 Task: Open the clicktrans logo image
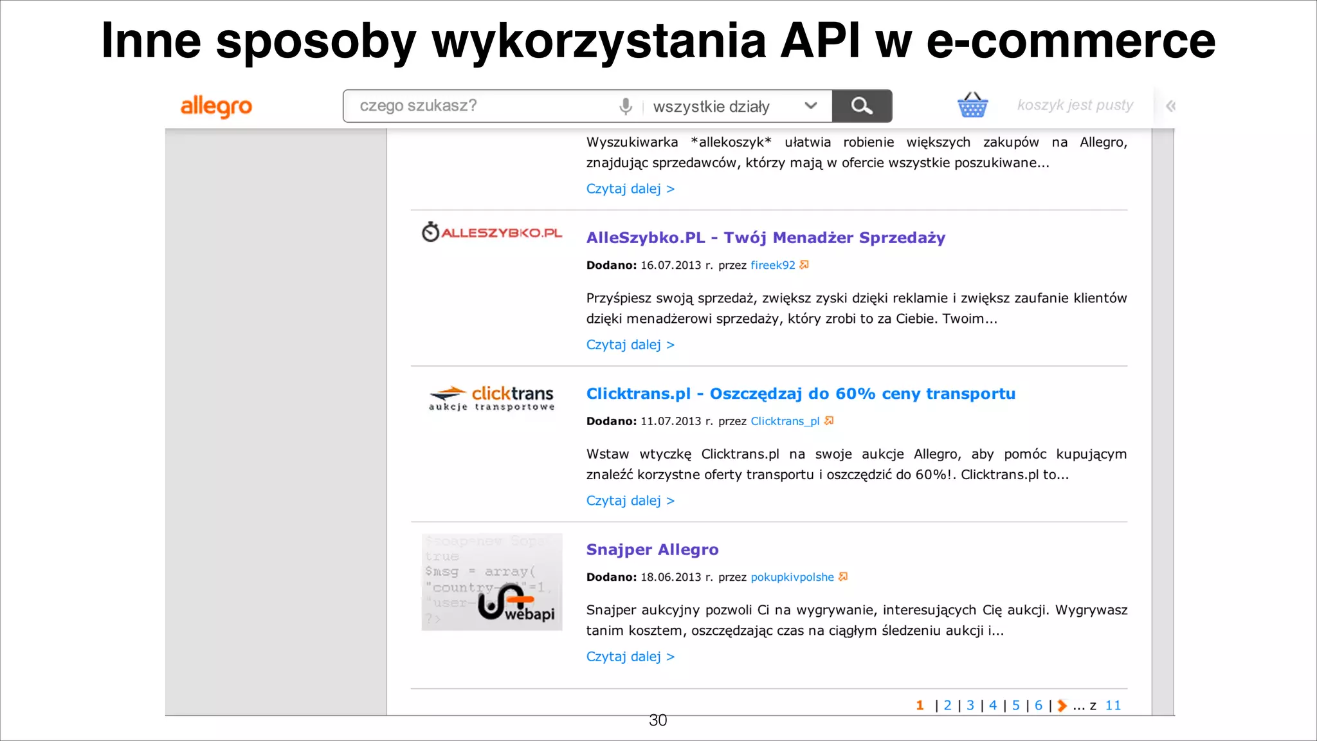click(492, 398)
